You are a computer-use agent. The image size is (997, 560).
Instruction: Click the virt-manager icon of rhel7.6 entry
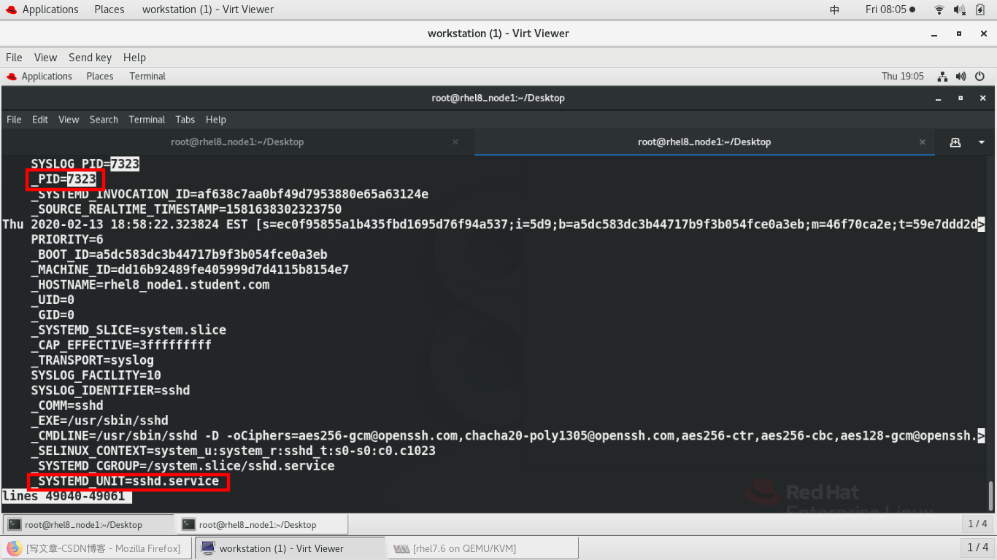pyautogui.click(x=401, y=548)
